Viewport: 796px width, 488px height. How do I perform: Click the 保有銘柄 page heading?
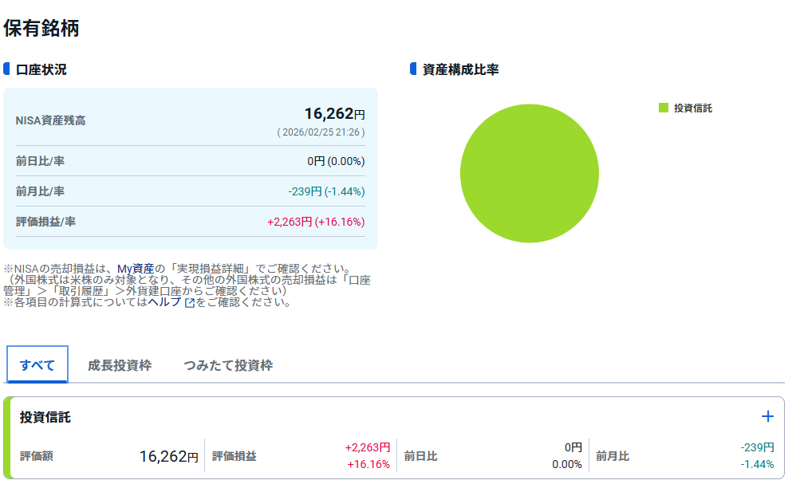click(x=41, y=29)
